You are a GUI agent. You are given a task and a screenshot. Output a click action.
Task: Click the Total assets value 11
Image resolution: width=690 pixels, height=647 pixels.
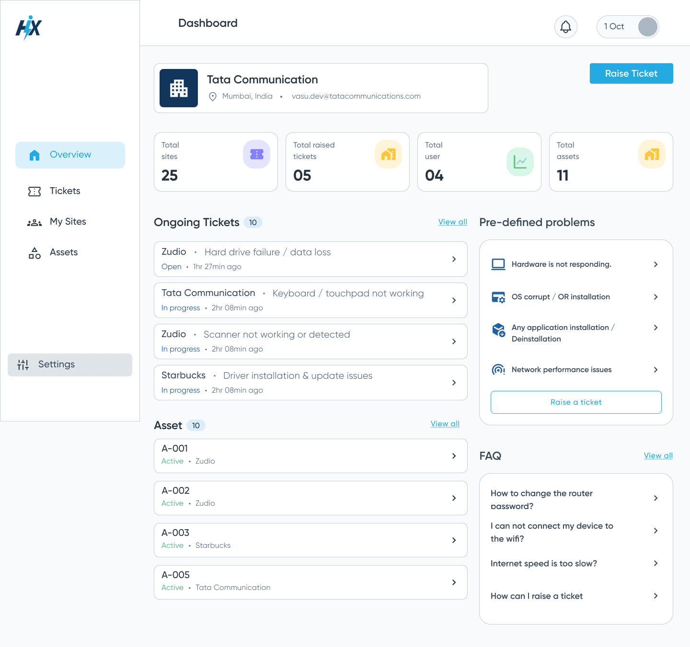point(563,175)
